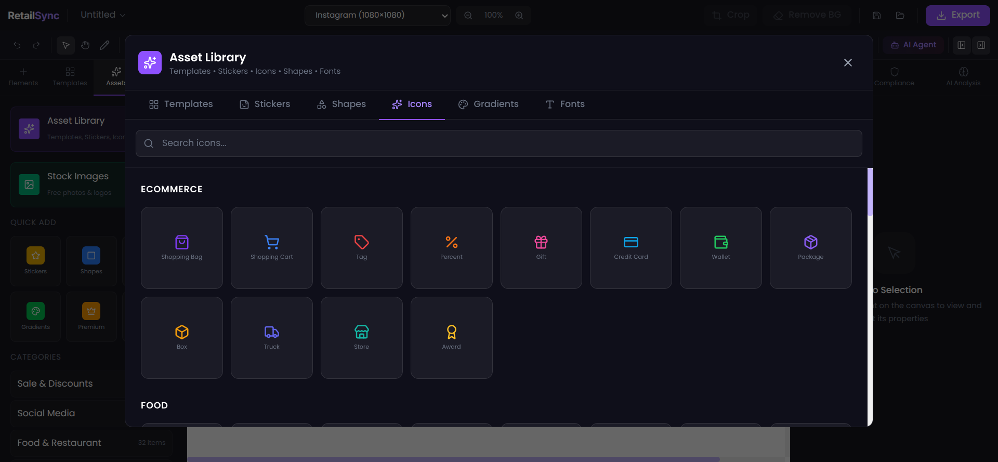The width and height of the screenshot is (998, 462).
Task: Toggle the left panel visibility
Action: pyautogui.click(x=962, y=45)
